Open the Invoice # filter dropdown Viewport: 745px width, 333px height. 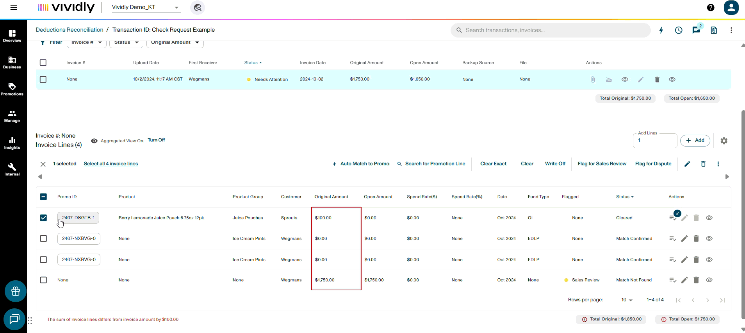tap(87, 43)
